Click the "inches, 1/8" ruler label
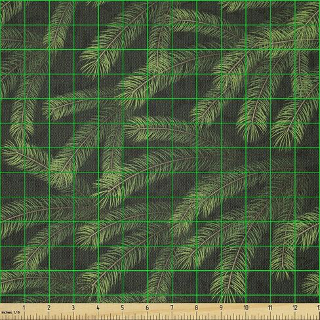This screenshot has height=320, width=320. tap(10, 312)
